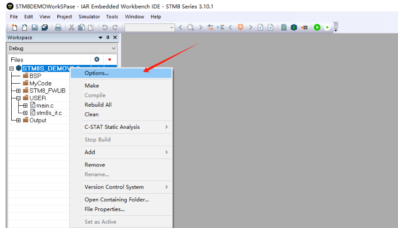
Task: Expand the STM8_FWLIB folder
Action: tap(18, 91)
